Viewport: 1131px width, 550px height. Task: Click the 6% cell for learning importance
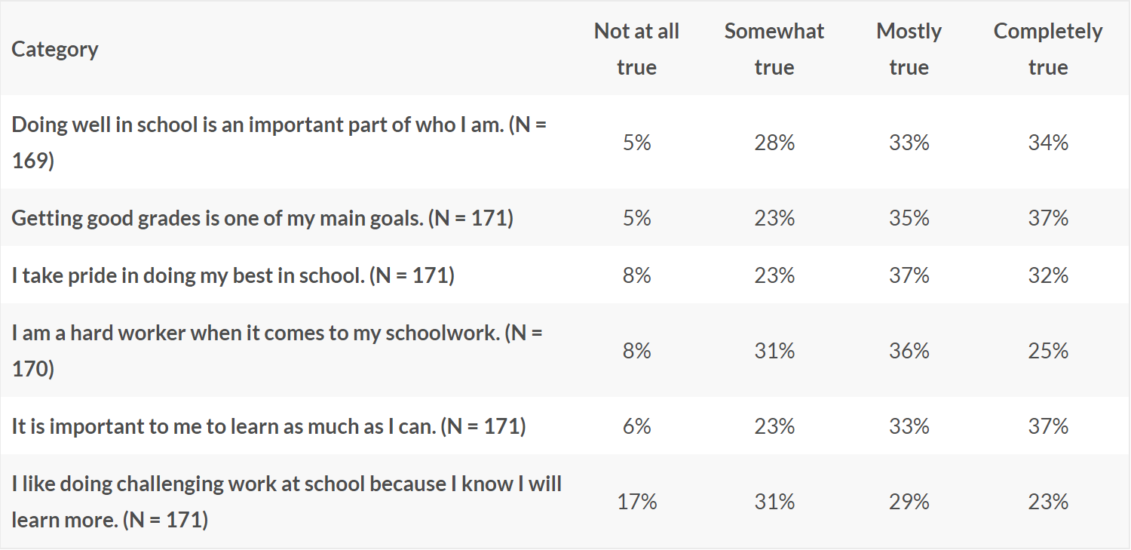point(636,426)
